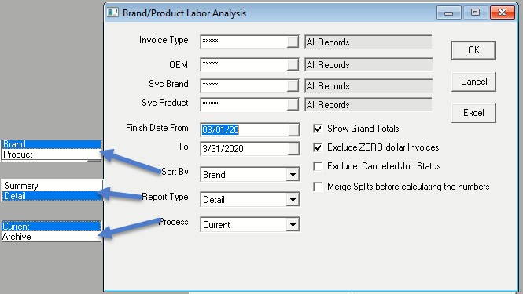523x294 pixels.
Task: Open the Invoice Type lookup button
Action: point(293,42)
